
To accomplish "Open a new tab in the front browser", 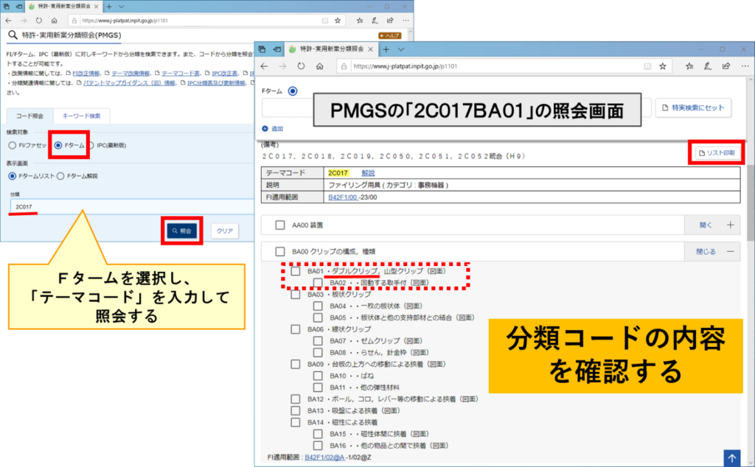I will (x=386, y=49).
